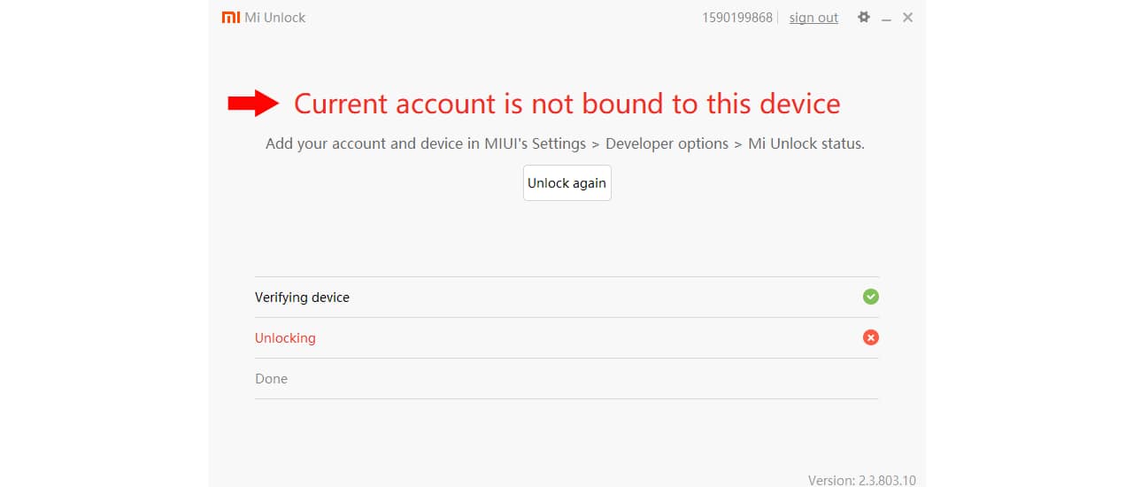Click the Mi logo icon
This screenshot has height=487, width=1133.
(x=230, y=18)
